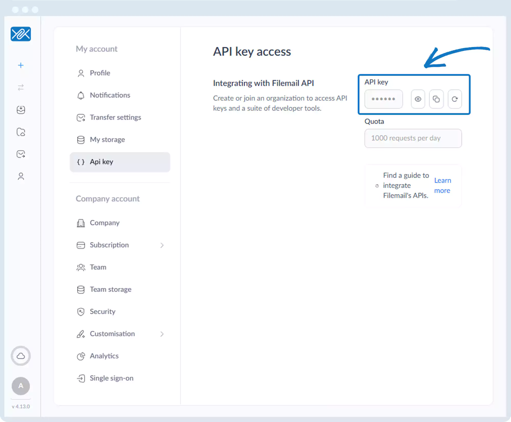Viewport: 511px width, 422px height.
Task: Open Single sign-on settings
Action: [x=111, y=378]
